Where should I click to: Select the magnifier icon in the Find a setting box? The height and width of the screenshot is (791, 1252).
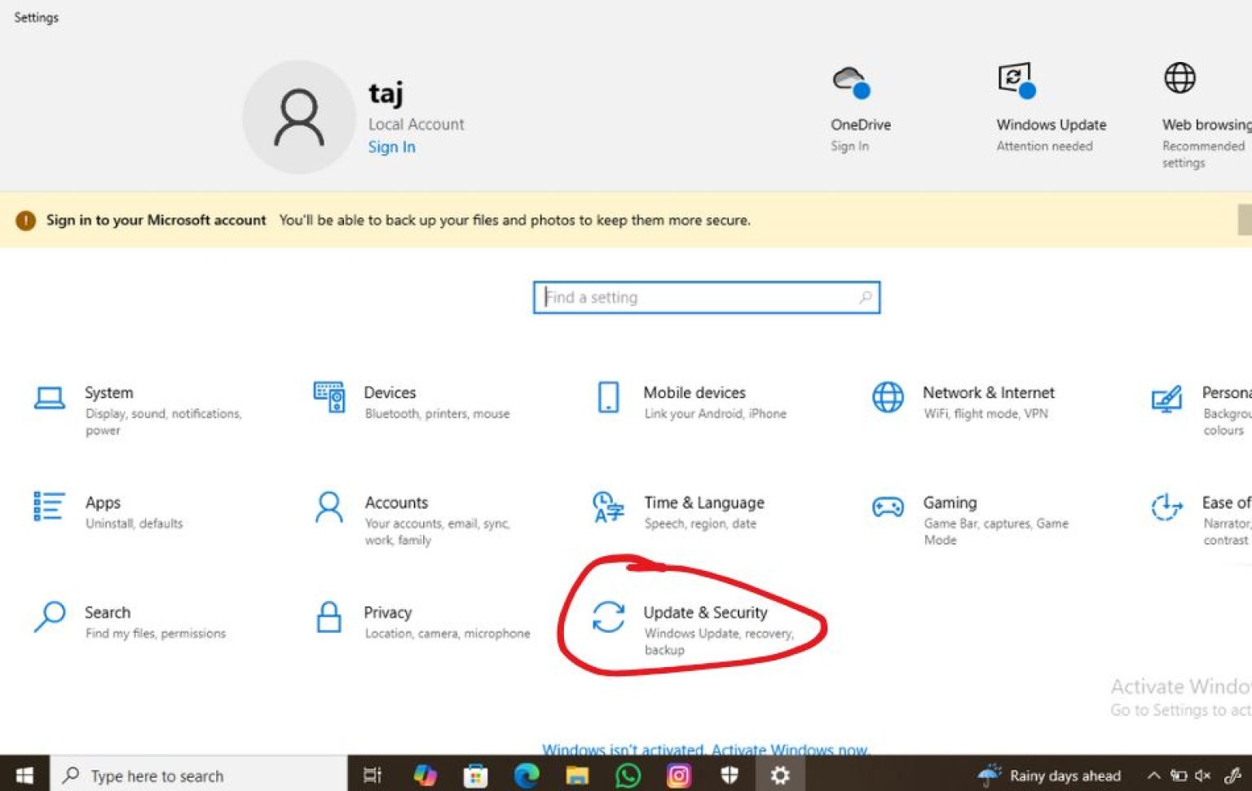866,298
